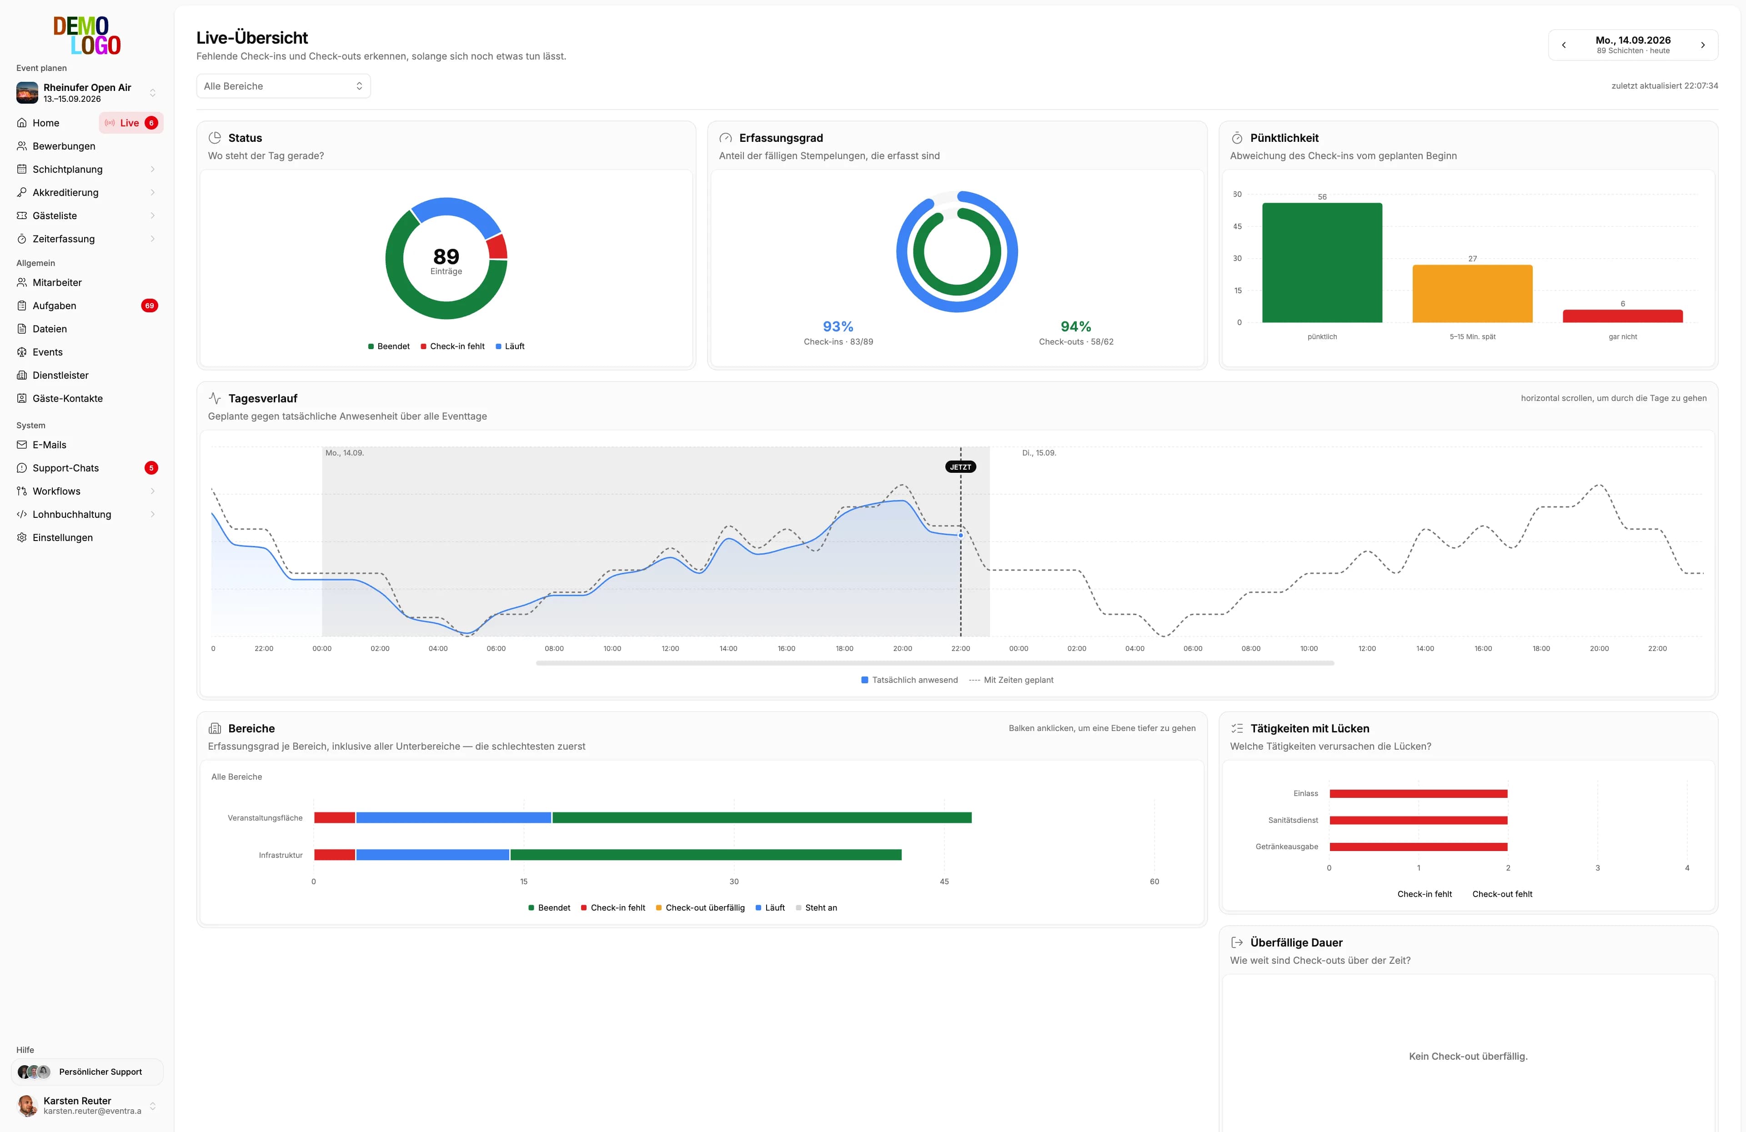Viewport: 1746px width, 1132px height.
Task: Toggle the Beendet legend in Status chart
Action: click(x=389, y=346)
